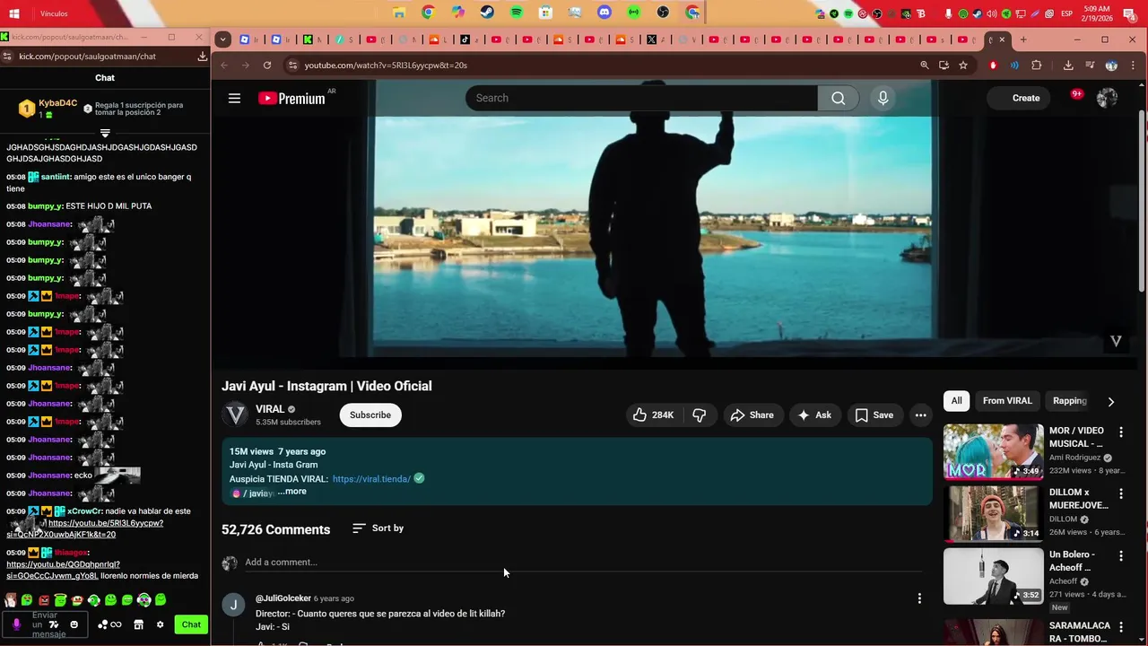1148x646 pixels.
Task: Open DILLOM x MUEREJOVEN thumbnail
Action: [994, 513]
